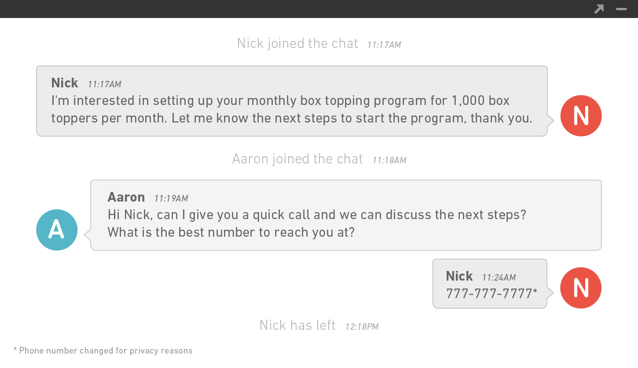
Task: Click the 11:19AM timestamp on Aaron's message
Action: coord(171,198)
